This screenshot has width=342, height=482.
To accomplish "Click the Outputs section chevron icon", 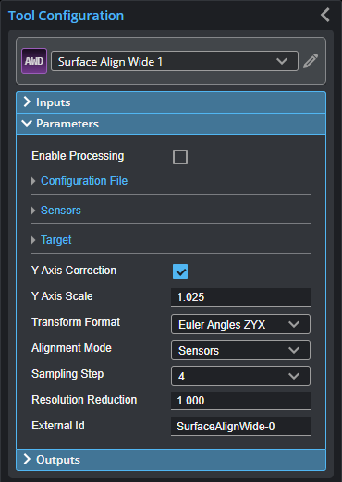I will coord(27,459).
